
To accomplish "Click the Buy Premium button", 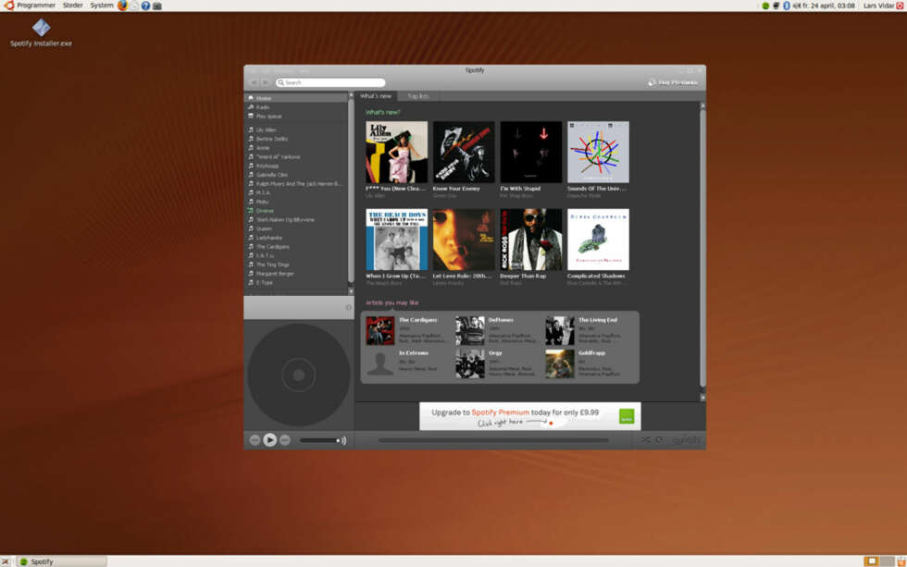I will tap(673, 82).
